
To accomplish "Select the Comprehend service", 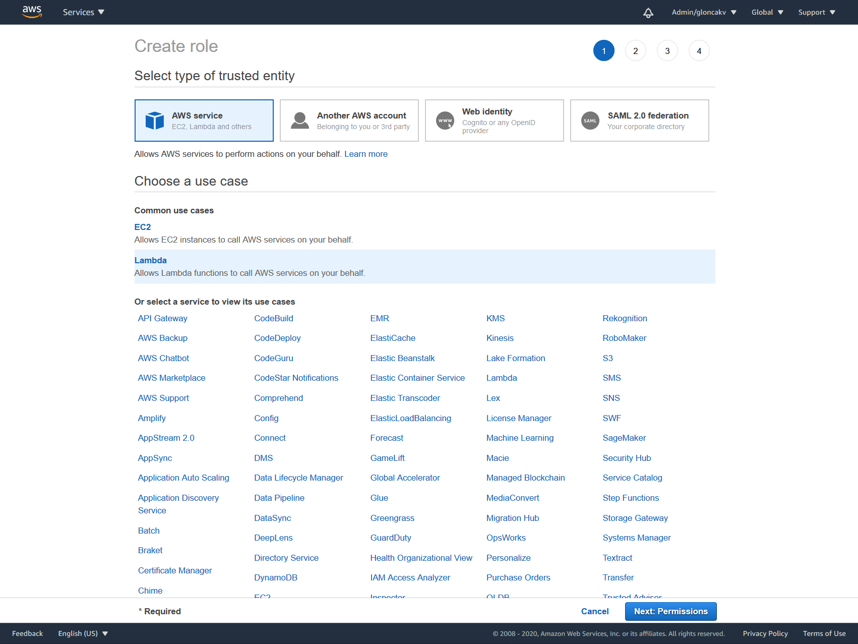I will (279, 398).
